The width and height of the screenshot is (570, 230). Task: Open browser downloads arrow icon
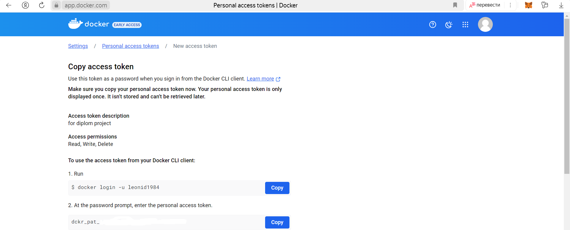pyautogui.click(x=561, y=5)
